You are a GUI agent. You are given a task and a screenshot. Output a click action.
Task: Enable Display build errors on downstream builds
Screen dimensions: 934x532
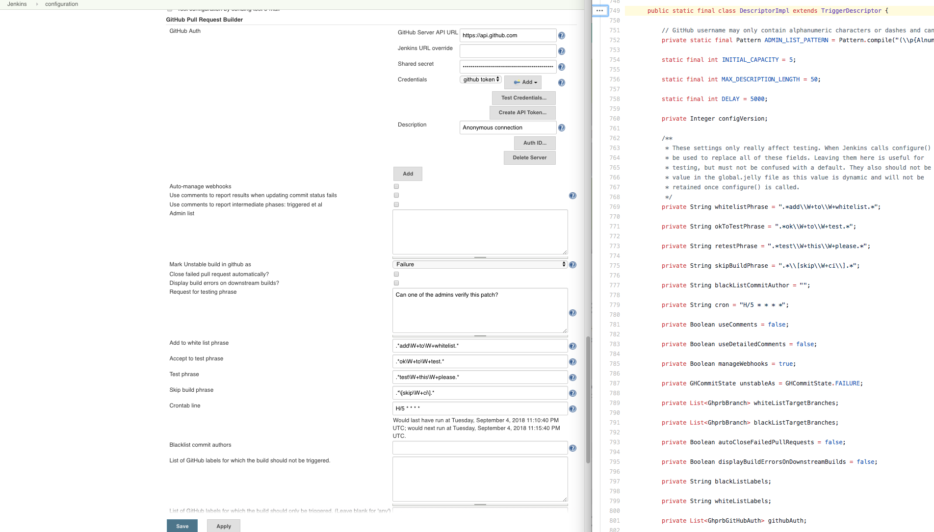click(x=396, y=283)
